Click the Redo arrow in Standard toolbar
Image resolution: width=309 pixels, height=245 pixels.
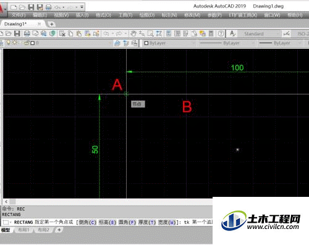[119, 33]
